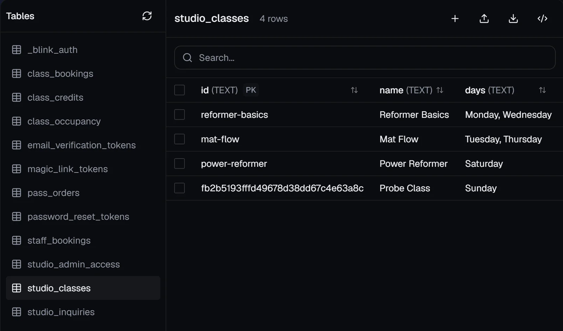Add a new row with plus icon
This screenshot has height=331, width=563.
[455, 19]
